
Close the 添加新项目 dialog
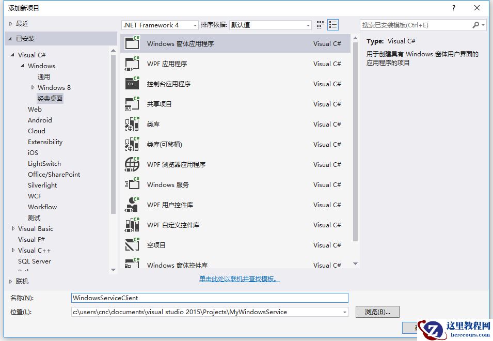[477, 8]
